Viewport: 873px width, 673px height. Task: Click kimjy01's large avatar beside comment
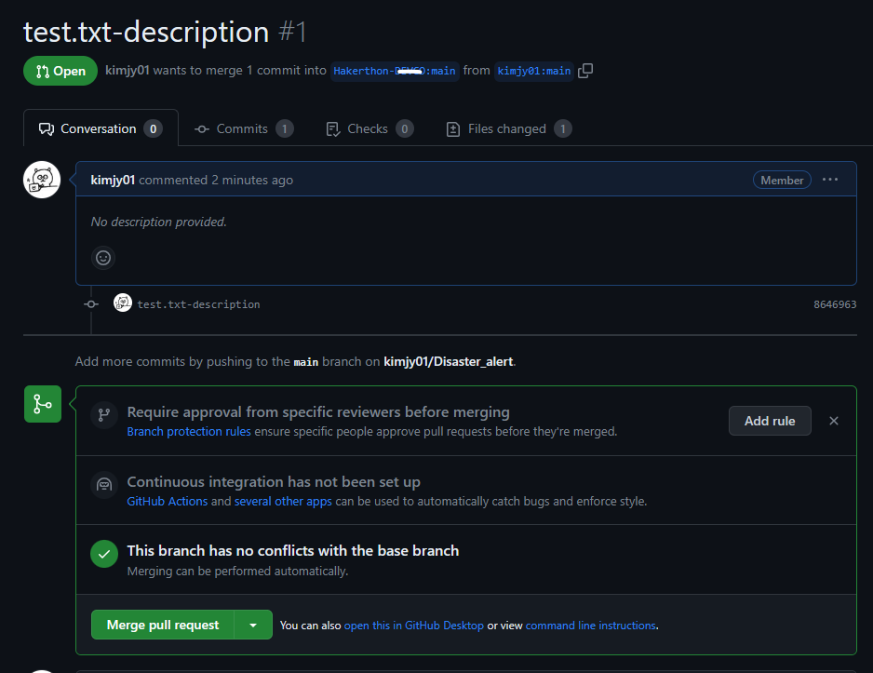click(x=42, y=180)
